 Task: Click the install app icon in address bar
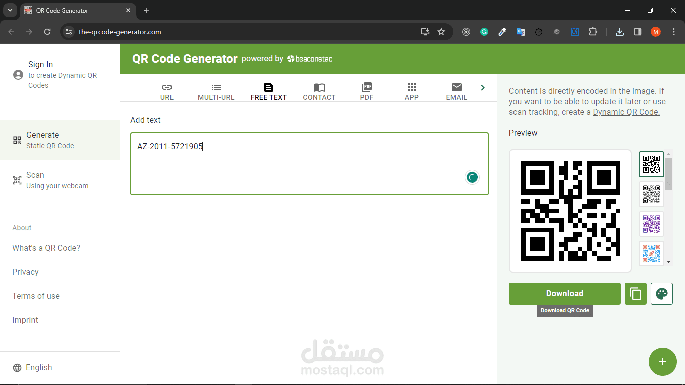pos(425,32)
